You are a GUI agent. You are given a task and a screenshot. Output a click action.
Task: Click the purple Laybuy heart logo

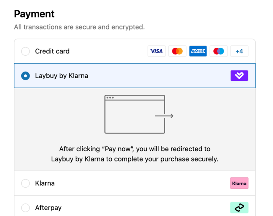(239, 75)
